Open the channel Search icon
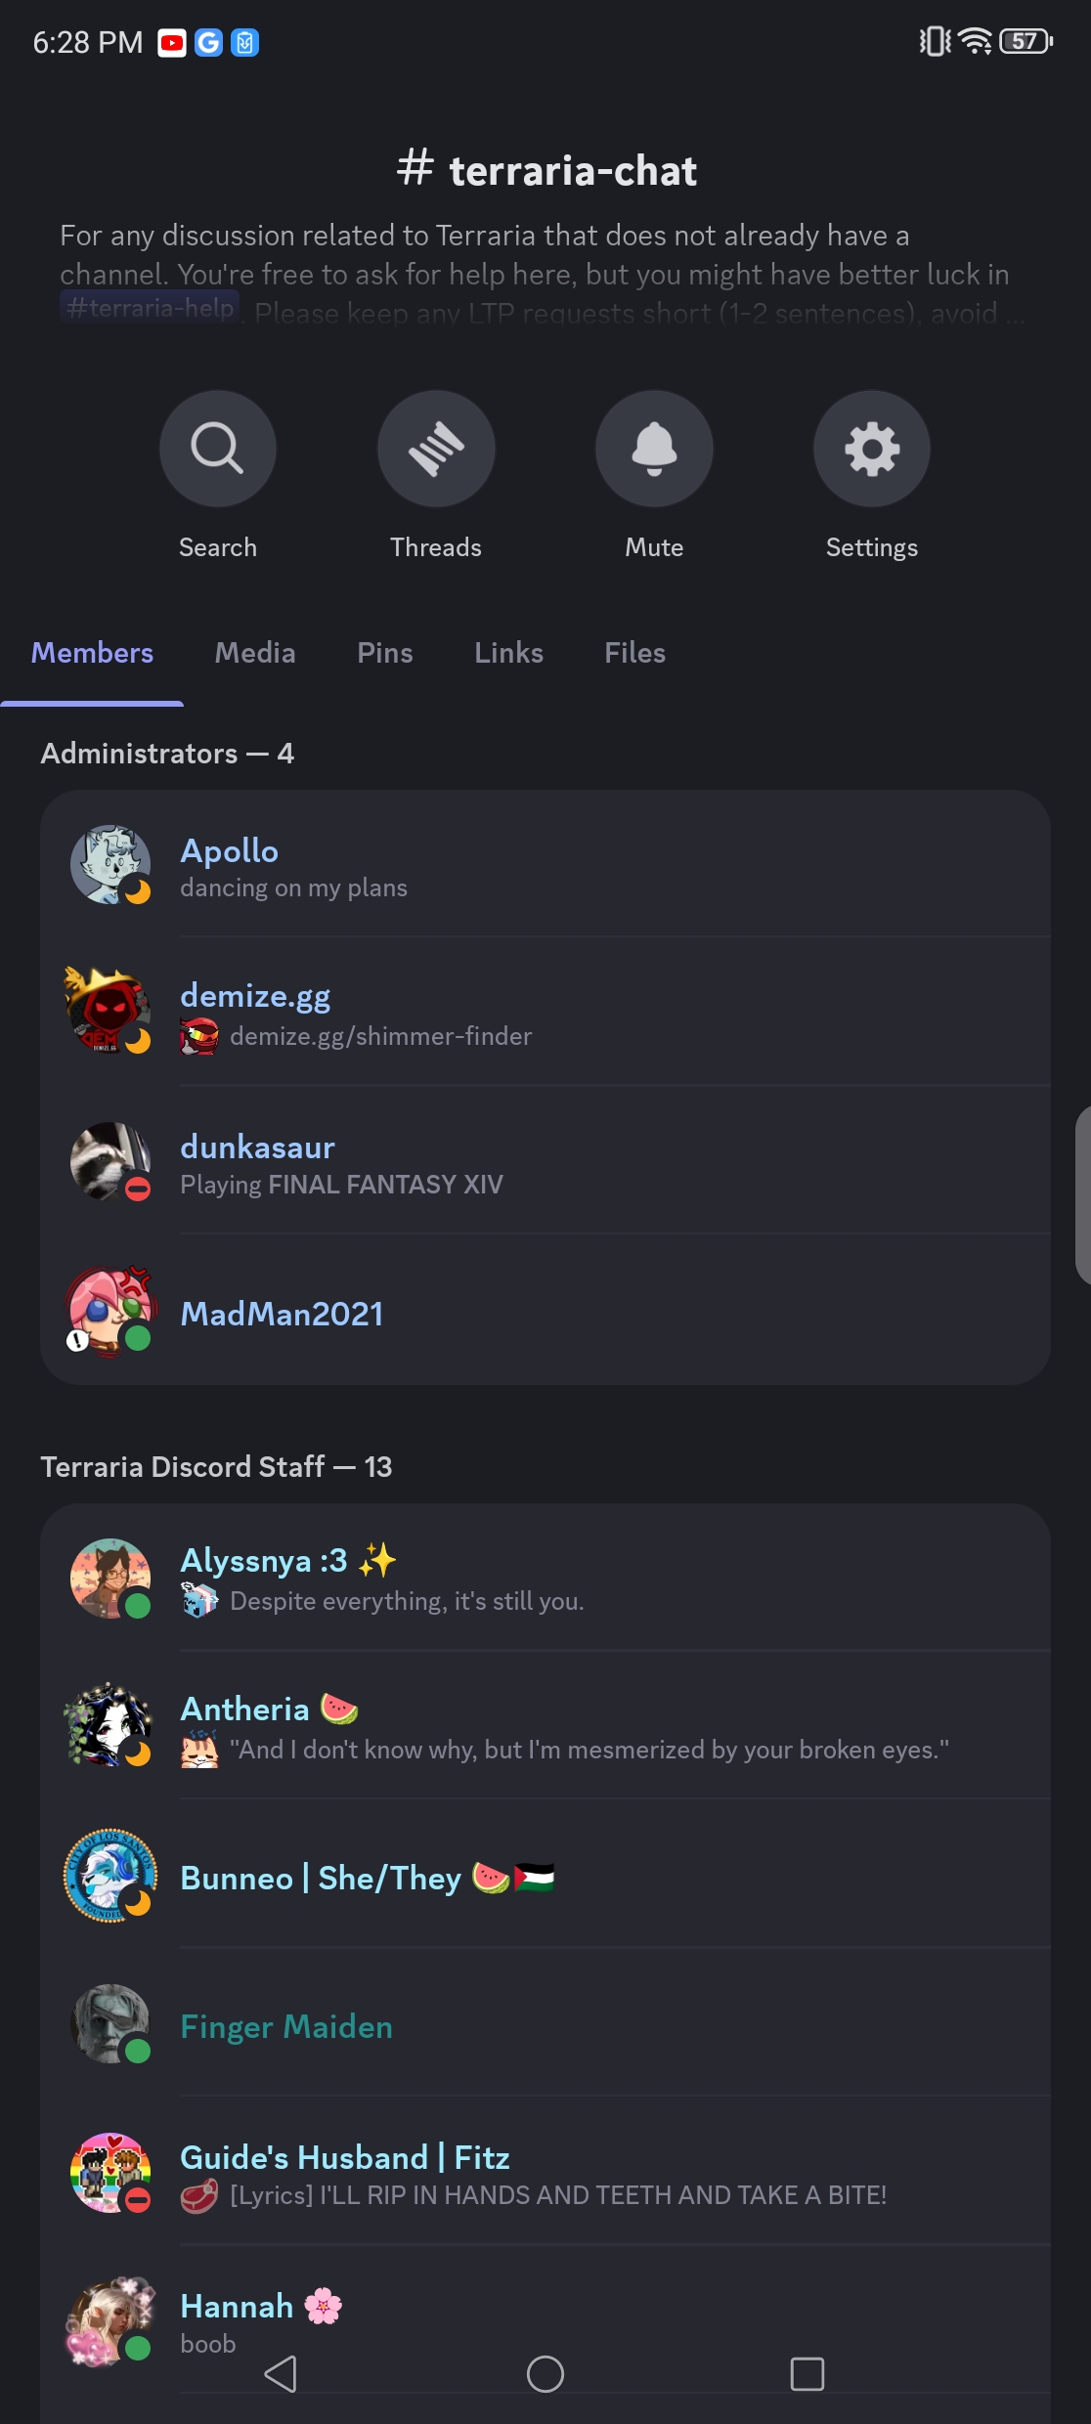 tap(218, 449)
